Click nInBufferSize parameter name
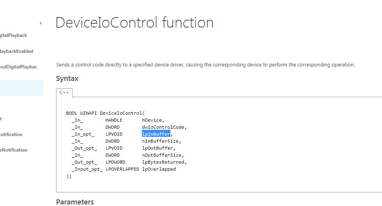 pos(161,141)
